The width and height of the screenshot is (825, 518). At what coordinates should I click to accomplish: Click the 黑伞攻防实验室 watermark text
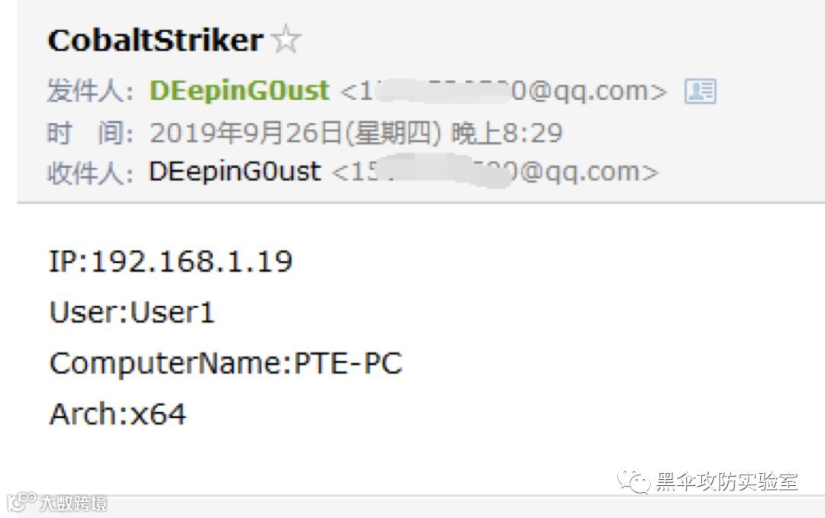click(x=726, y=481)
